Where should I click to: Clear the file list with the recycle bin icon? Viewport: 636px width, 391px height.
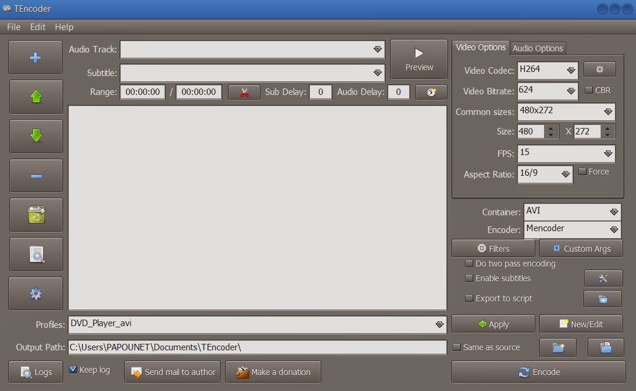click(36, 215)
